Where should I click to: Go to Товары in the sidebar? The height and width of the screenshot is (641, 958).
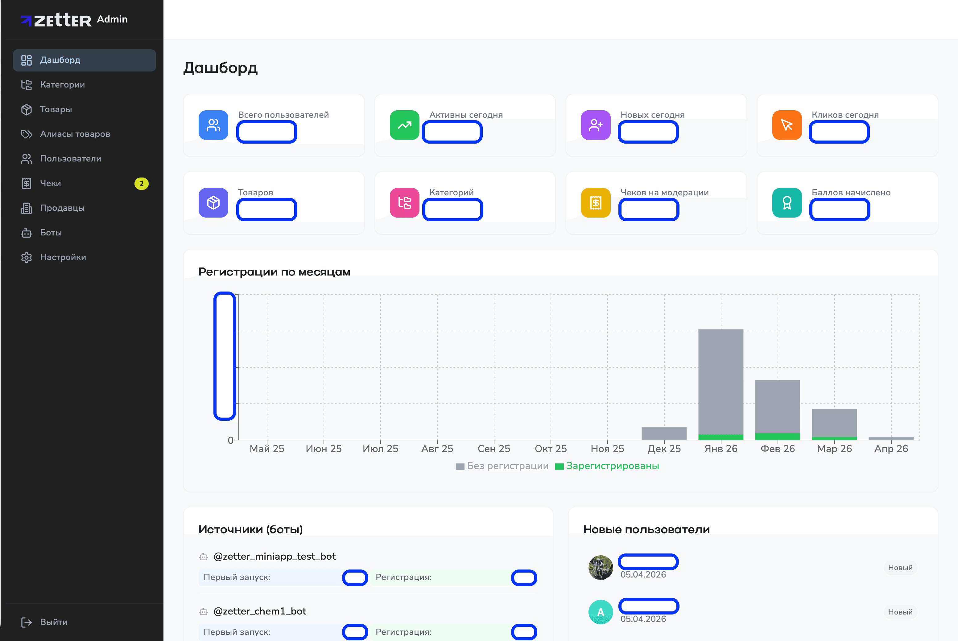pyautogui.click(x=56, y=109)
